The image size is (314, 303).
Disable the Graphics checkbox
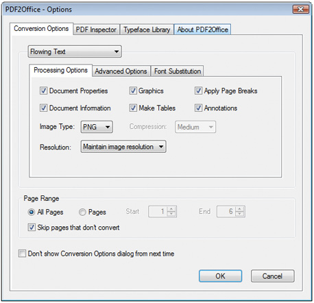pos(133,90)
